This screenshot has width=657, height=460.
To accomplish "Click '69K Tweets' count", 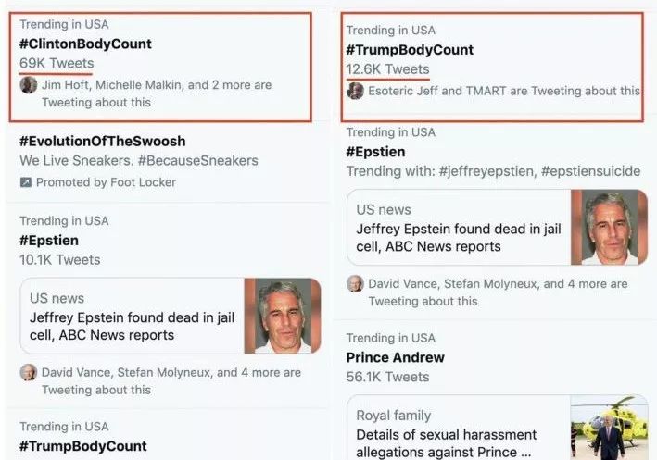I will tap(57, 63).
